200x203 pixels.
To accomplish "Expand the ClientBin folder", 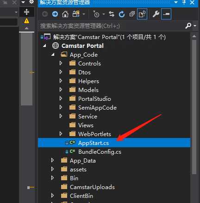I will point(52,196).
